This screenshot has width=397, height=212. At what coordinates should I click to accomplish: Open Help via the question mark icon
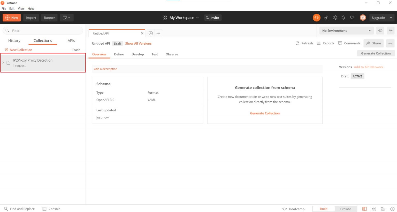tap(392, 209)
